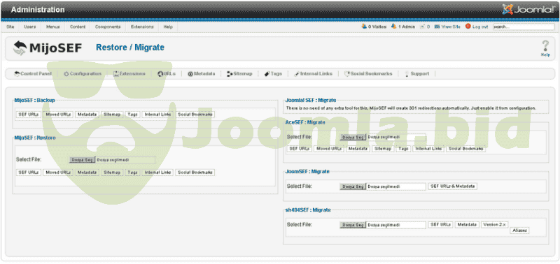Screen dimensions: 560x264
Task: Restore Metadata in MijoSEF Restore
Action: coord(87,173)
